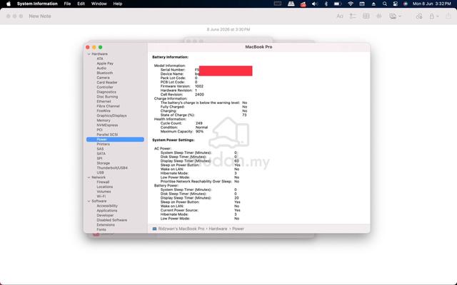The width and height of the screenshot is (457, 285).
Task: Click the Maximum Capacity value 90%
Action: pos(200,131)
